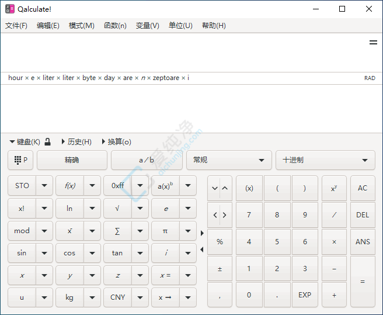Click the DEL delete button
Viewport: 383px width, 315px height.
363,215
